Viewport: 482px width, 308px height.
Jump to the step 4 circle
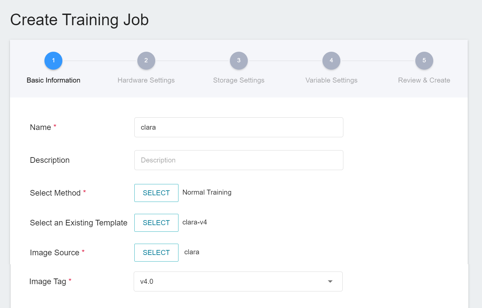331,61
